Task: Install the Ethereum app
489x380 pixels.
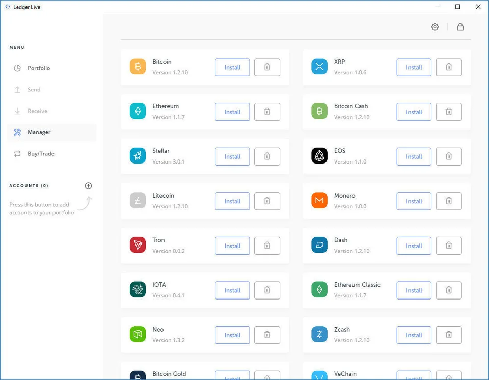Action: (232, 112)
